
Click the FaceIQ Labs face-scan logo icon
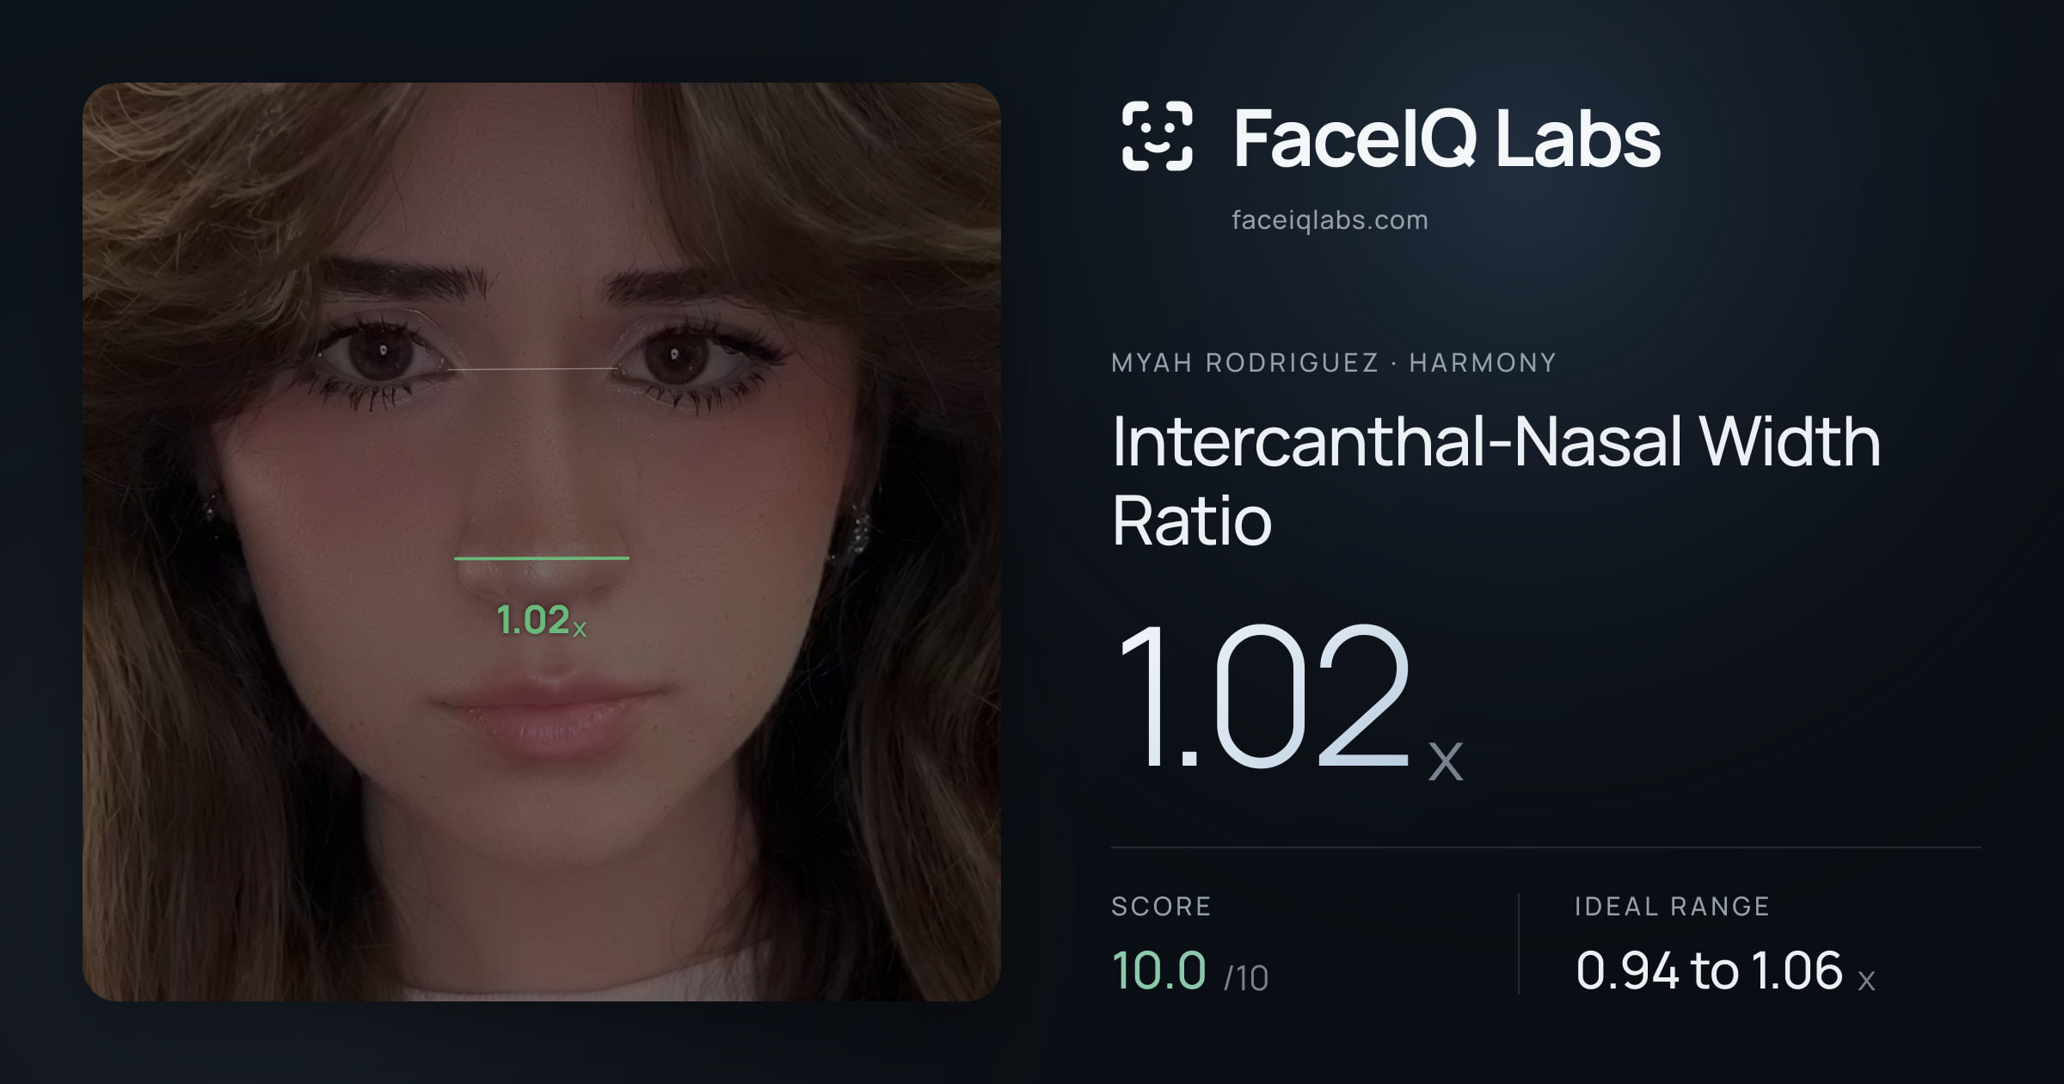pos(1157,136)
